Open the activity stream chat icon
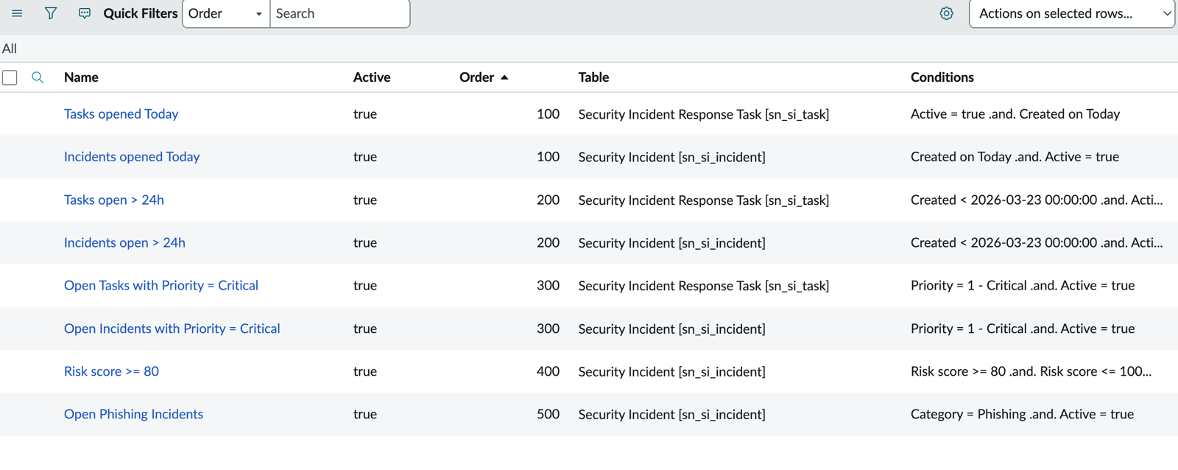The height and width of the screenshot is (470, 1178). point(85,13)
